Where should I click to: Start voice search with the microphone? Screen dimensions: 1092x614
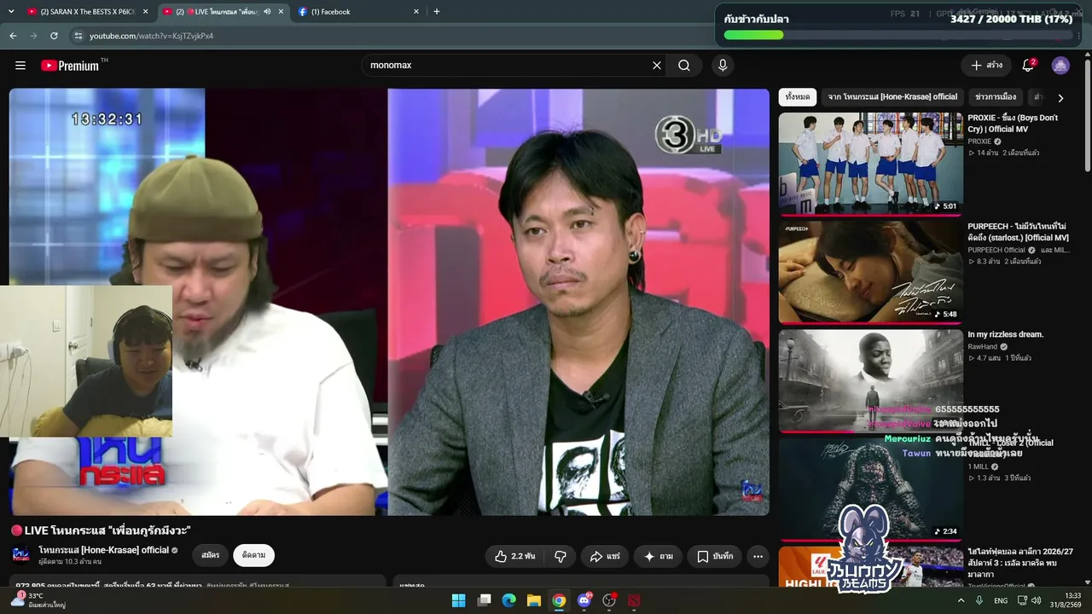point(723,66)
